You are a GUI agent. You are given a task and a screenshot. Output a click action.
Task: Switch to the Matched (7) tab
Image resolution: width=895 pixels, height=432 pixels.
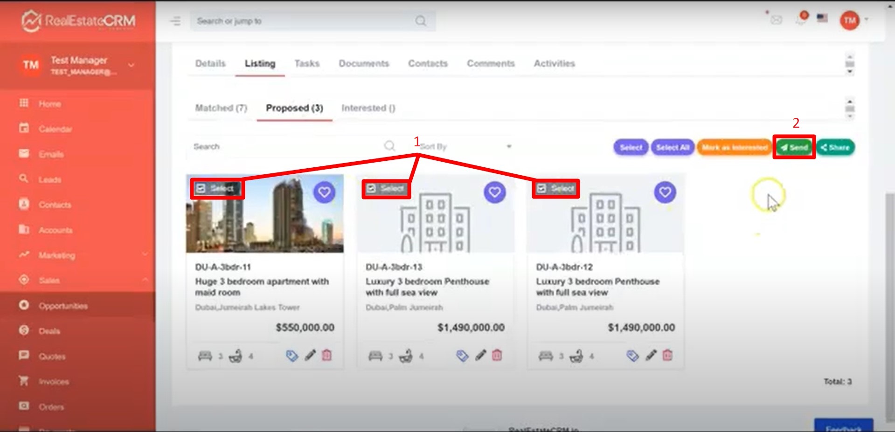pyautogui.click(x=221, y=108)
